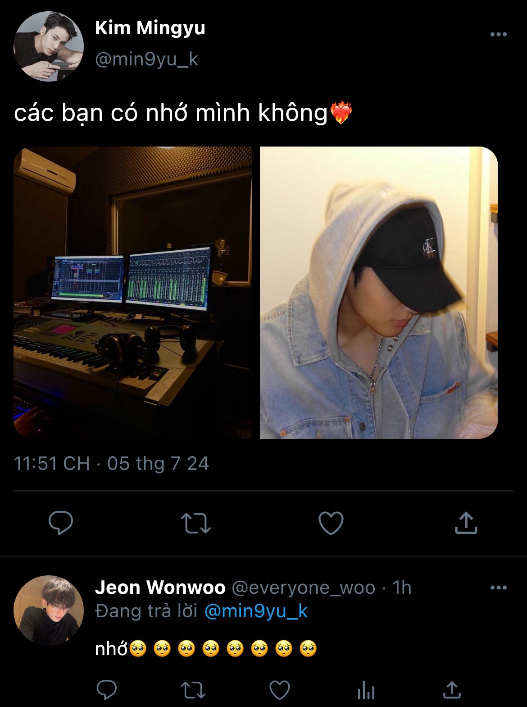Open the recording studio photo
Screen dimensions: 527x707
pyautogui.click(x=132, y=292)
